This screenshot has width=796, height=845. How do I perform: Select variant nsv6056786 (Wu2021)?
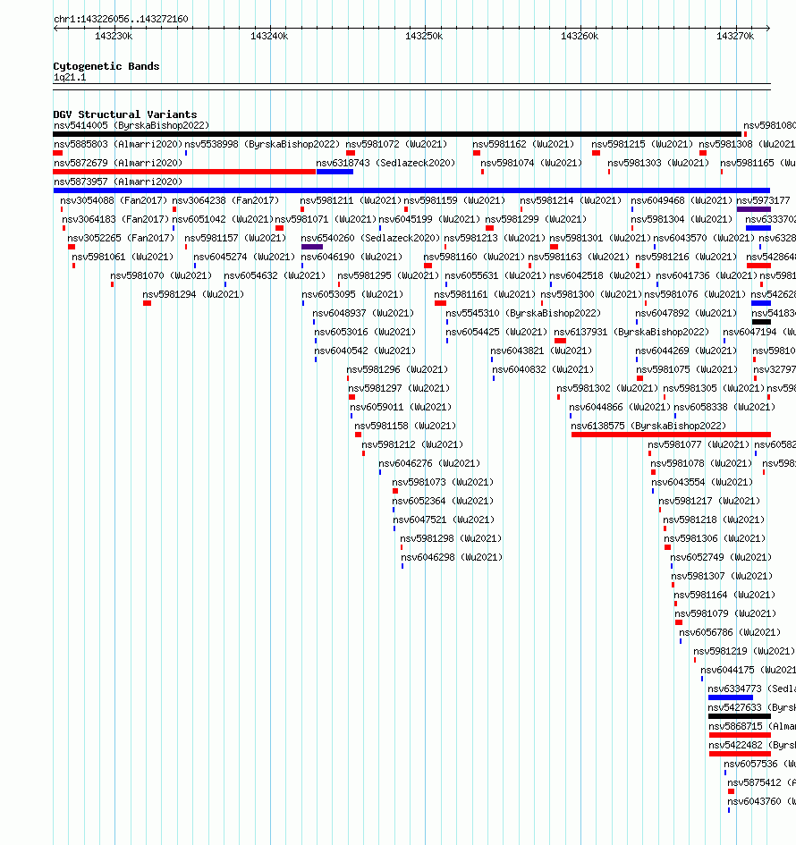click(x=730, y=632)
